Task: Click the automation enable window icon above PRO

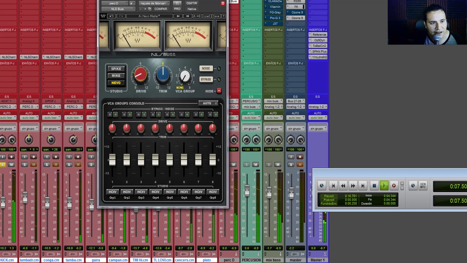Action: click(177, 3)
